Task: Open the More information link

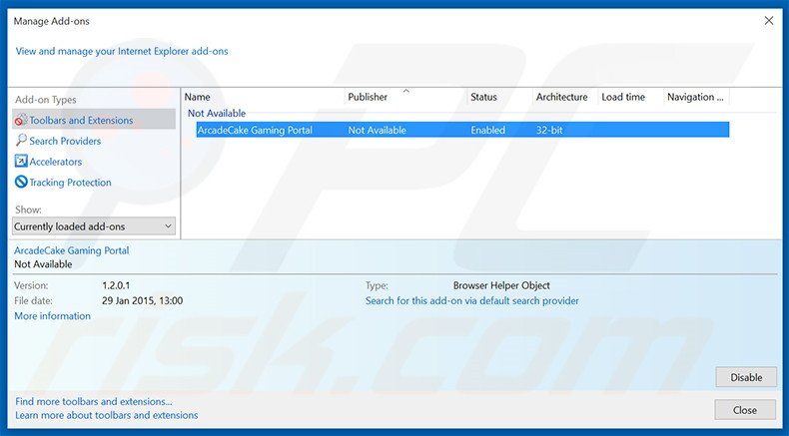Action: point(52,316)
